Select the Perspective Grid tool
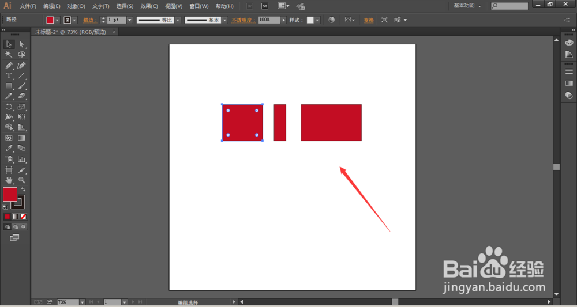This screenshot has width=577, height=307. tap(22, 127)
